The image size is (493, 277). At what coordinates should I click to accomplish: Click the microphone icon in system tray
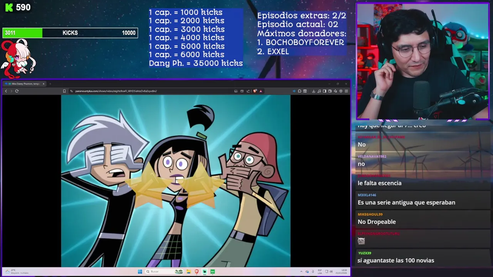click(313, 272)
